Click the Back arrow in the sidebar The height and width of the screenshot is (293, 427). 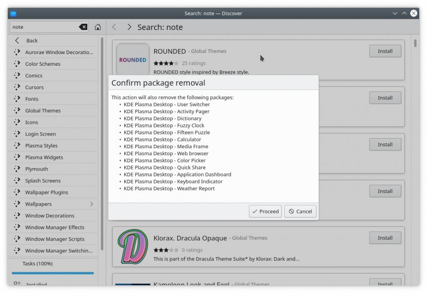[x=17, y=40]
